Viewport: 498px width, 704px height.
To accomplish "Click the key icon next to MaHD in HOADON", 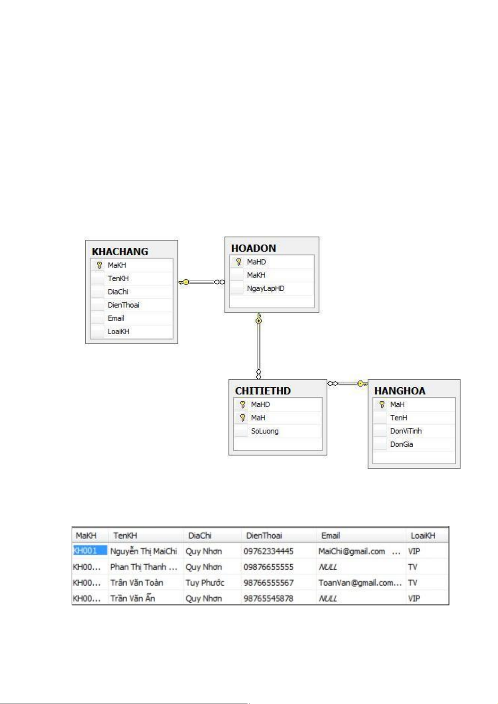I will tap(238, 262).
